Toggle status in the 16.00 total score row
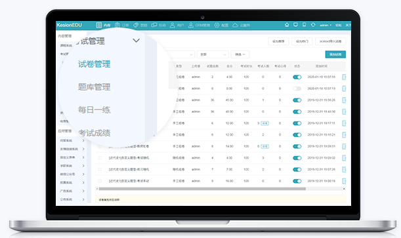 coord(297,181)
